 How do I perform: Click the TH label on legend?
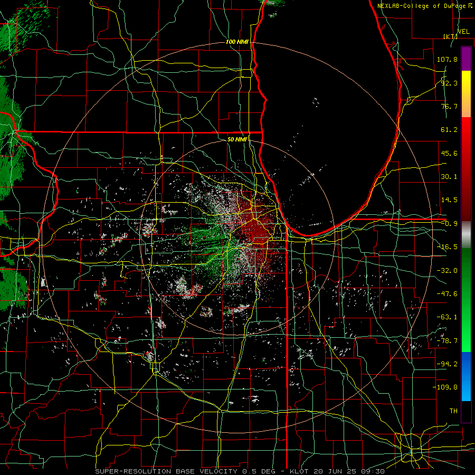coord(453,411)
